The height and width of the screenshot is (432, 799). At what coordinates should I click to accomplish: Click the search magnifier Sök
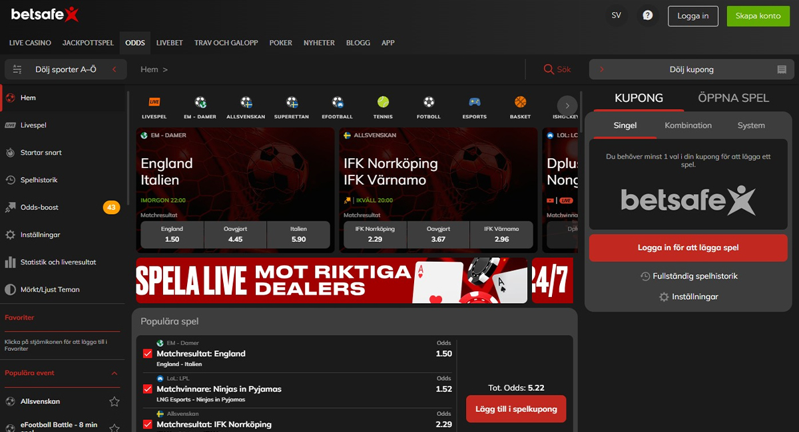pos(557,69)
